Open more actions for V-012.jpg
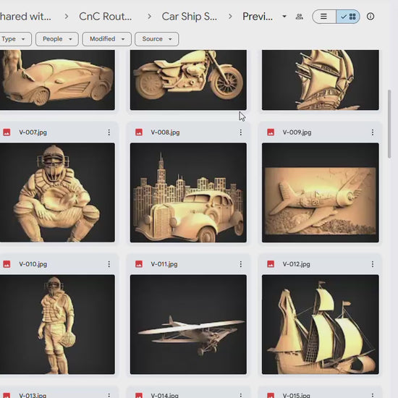This screenshot has width=398, height=398. pyautogui.click(x=373, y=264)
